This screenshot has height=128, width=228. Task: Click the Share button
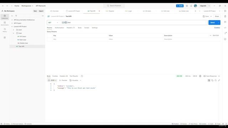pos(217,16)
